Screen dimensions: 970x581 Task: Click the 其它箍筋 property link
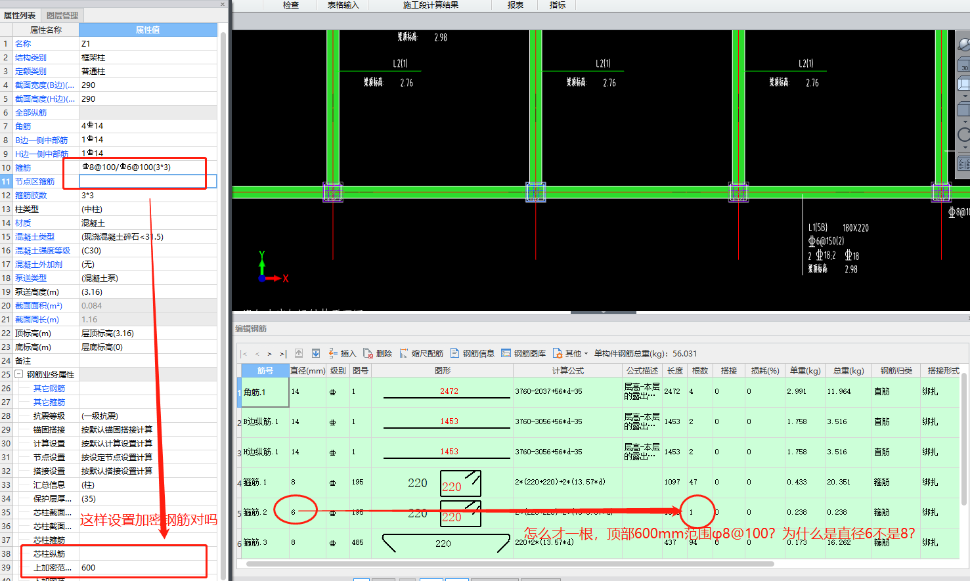point(49,402)
